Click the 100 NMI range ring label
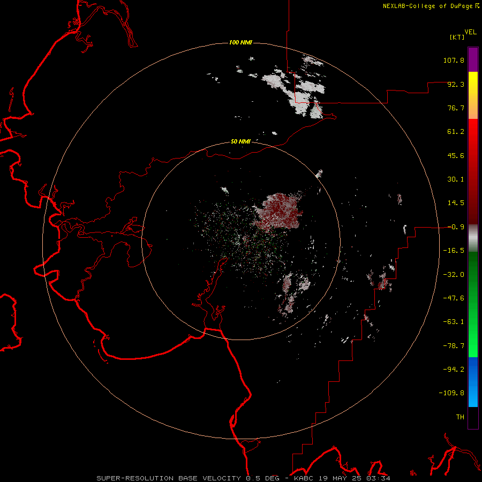 240,42
